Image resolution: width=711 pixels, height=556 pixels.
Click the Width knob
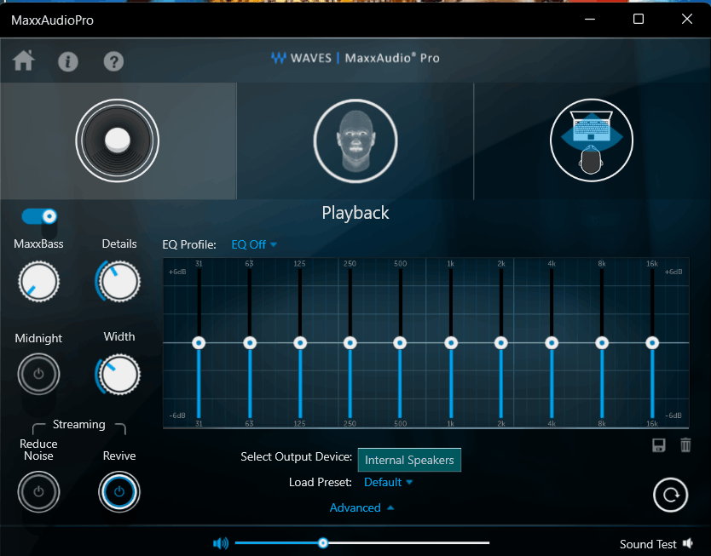[x=118, y=375]
